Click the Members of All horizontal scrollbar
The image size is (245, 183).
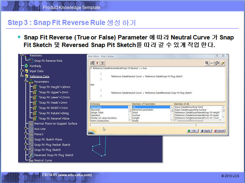[198, 124]
